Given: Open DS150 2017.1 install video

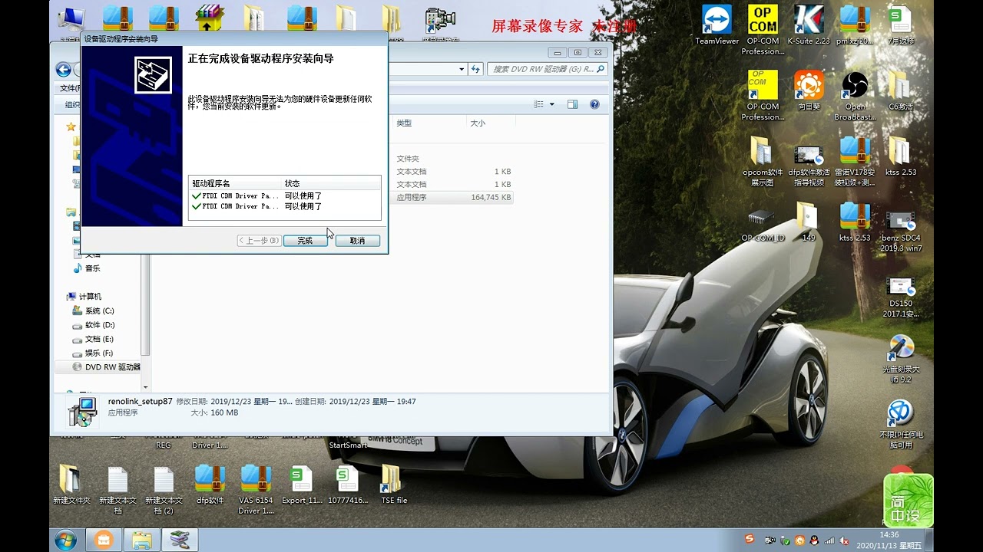Looking at the screenshot, I should pyautogui.click(x=901, y=297).
